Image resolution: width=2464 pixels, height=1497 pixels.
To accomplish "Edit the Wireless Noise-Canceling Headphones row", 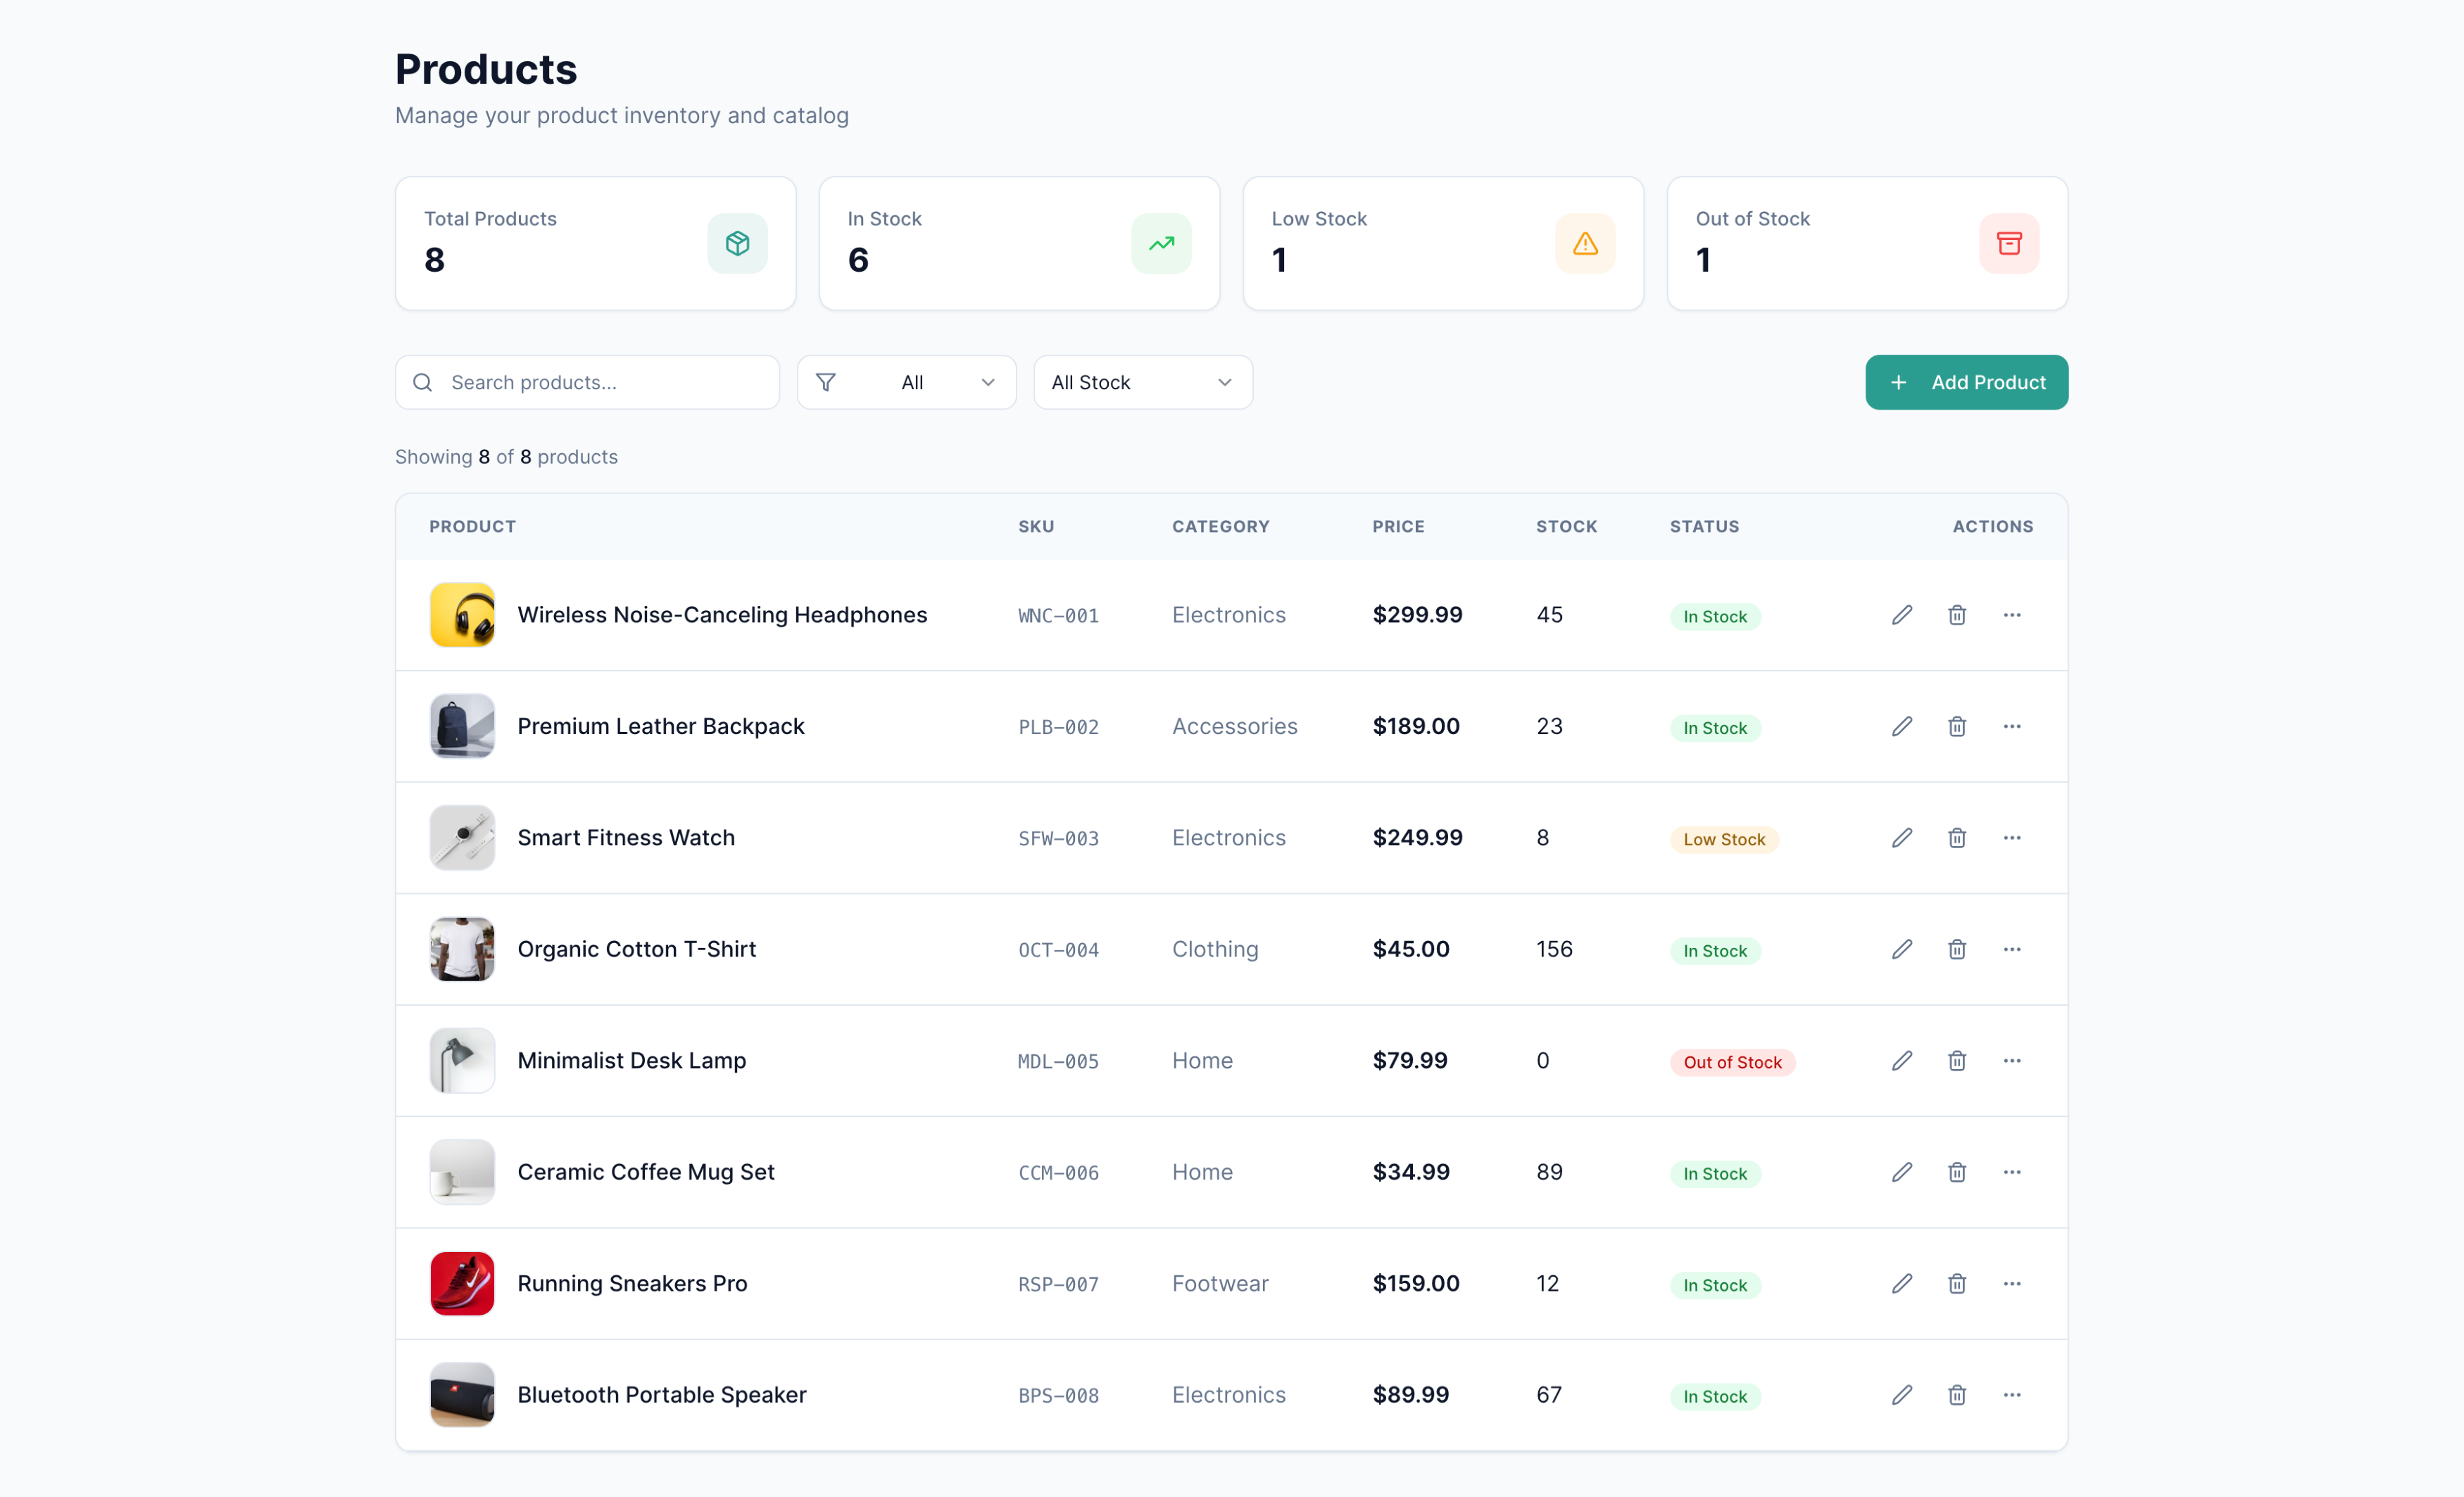I will click(x=1901, y=615).
